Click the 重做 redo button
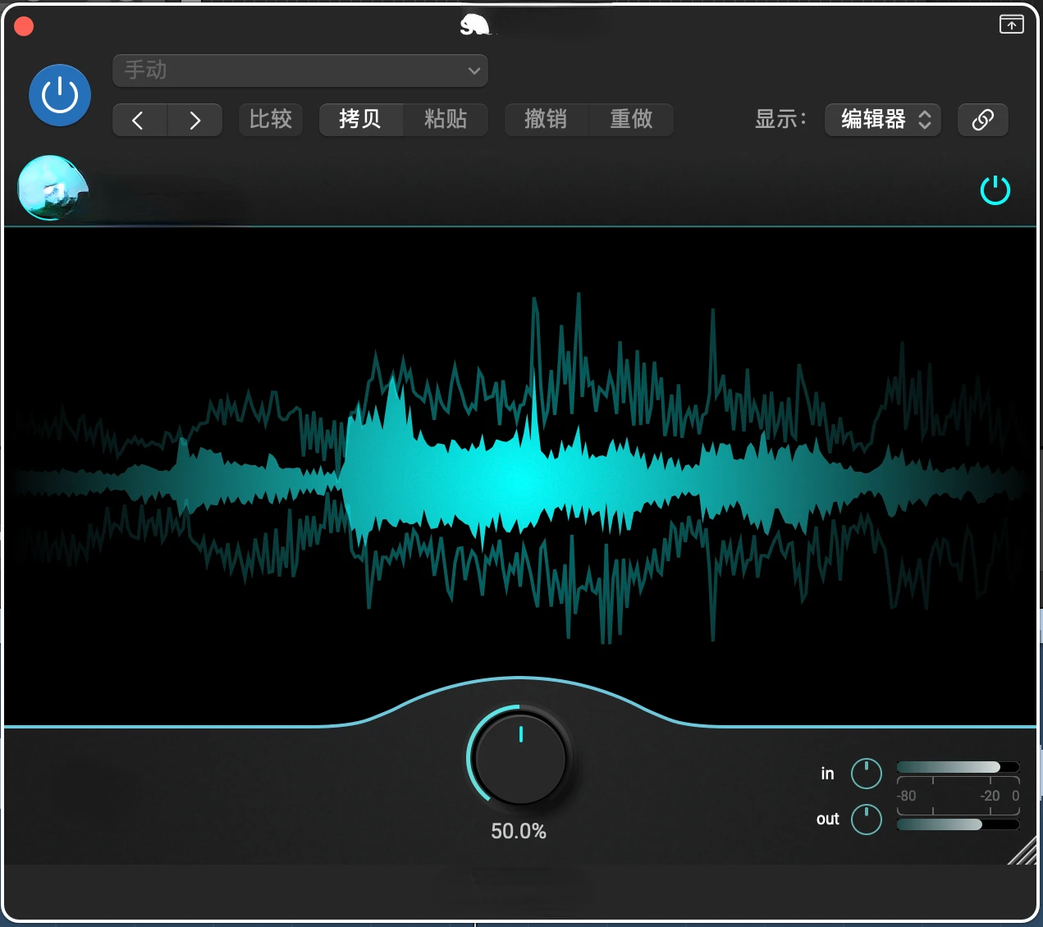This screenshot has height=927, width=1043. [631, 120]
